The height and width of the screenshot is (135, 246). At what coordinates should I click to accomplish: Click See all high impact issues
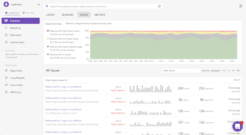pos(237,80)
